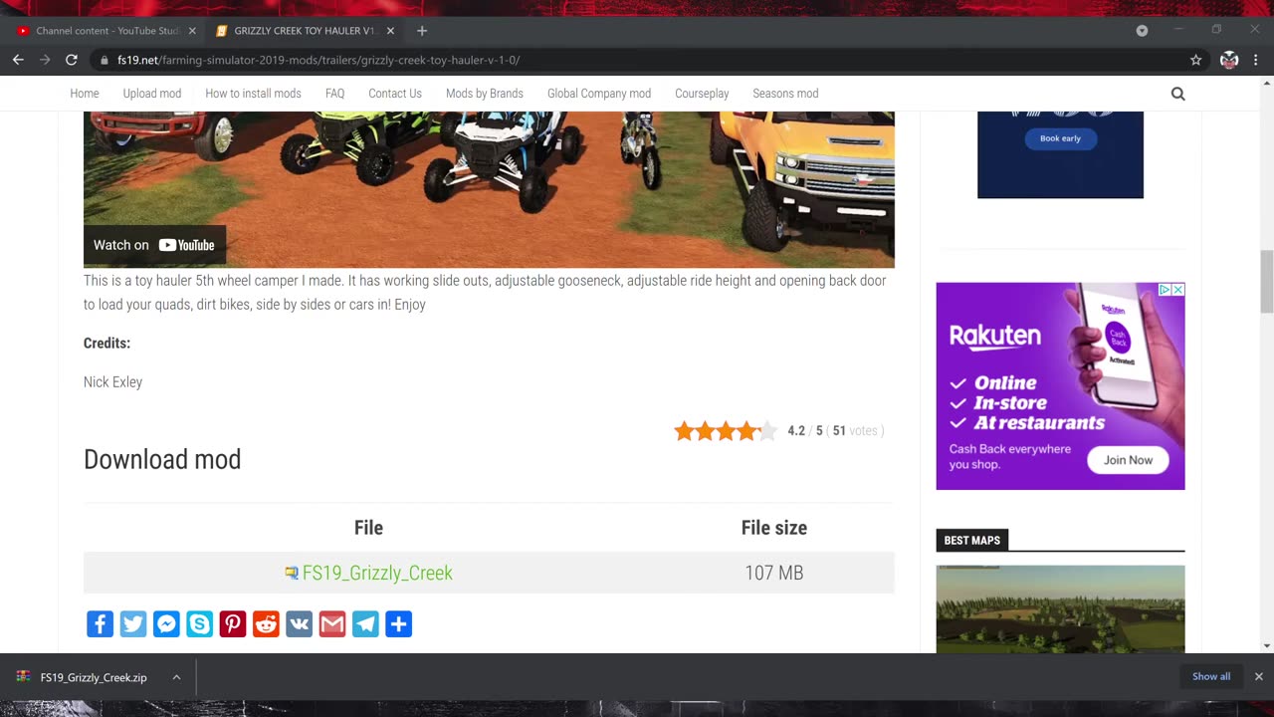Open the Upload mod page
1274x717 pixels.
[152, 94]
